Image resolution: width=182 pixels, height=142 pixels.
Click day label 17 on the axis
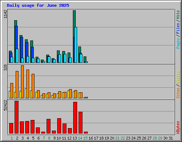[96, 138]
